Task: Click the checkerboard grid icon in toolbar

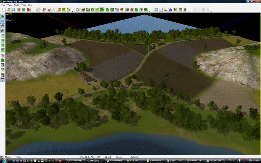Action: click(x=68, y=10)
